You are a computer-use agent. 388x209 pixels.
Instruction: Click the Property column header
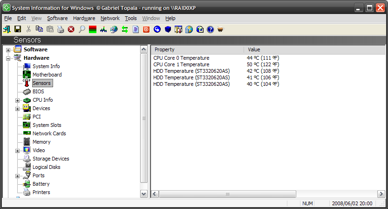[x=197, y=49]
